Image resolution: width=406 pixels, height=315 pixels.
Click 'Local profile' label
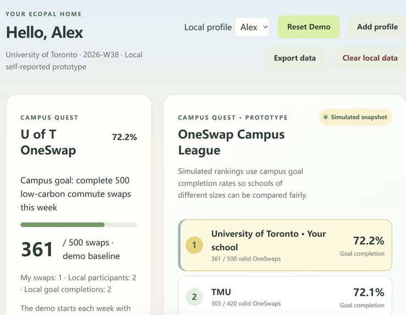(x=208, y=27)
